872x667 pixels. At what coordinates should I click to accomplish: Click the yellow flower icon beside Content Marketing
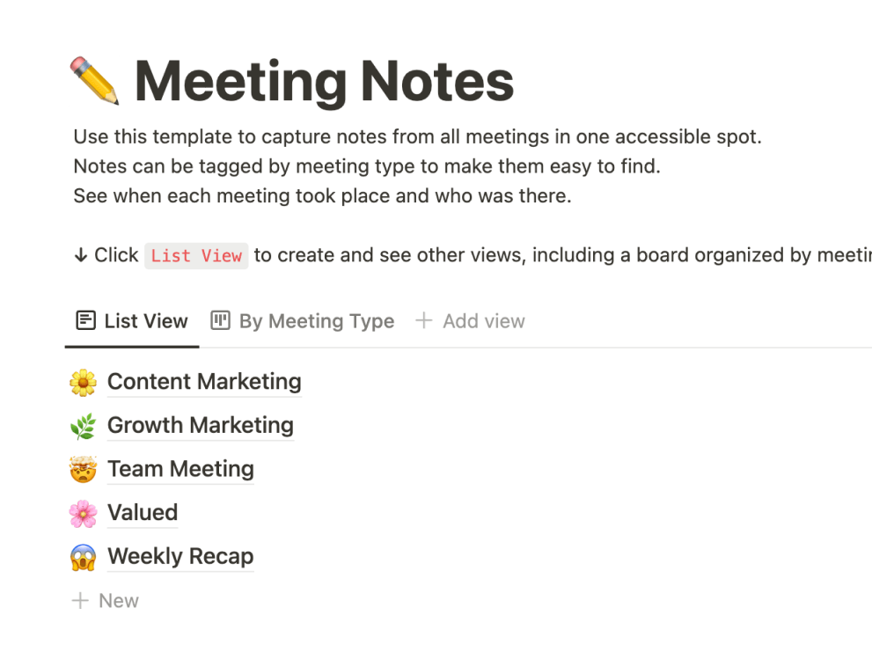[83, 383]
